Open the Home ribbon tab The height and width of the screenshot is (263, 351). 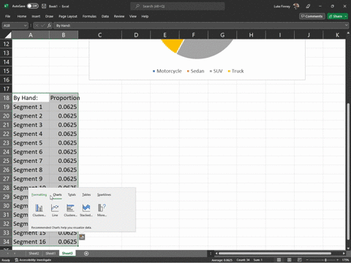click(x=22, y=16)
